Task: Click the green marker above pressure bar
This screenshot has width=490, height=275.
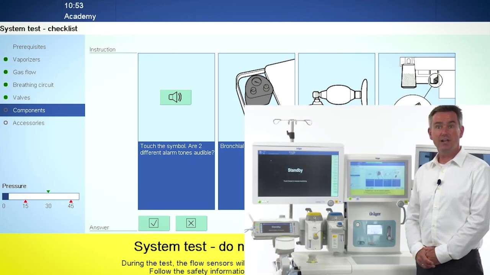Action: coord(48,191)
